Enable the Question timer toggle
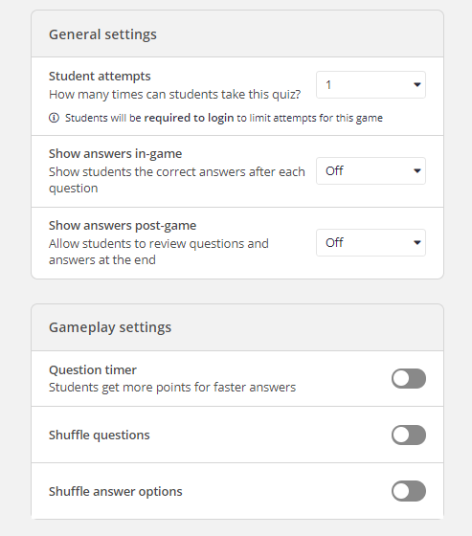The height and width of the screenshot is (536, 472). (409, 378)
